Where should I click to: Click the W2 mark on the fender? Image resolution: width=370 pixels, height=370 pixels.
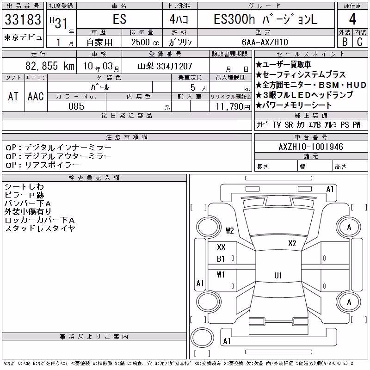[229, 230]
